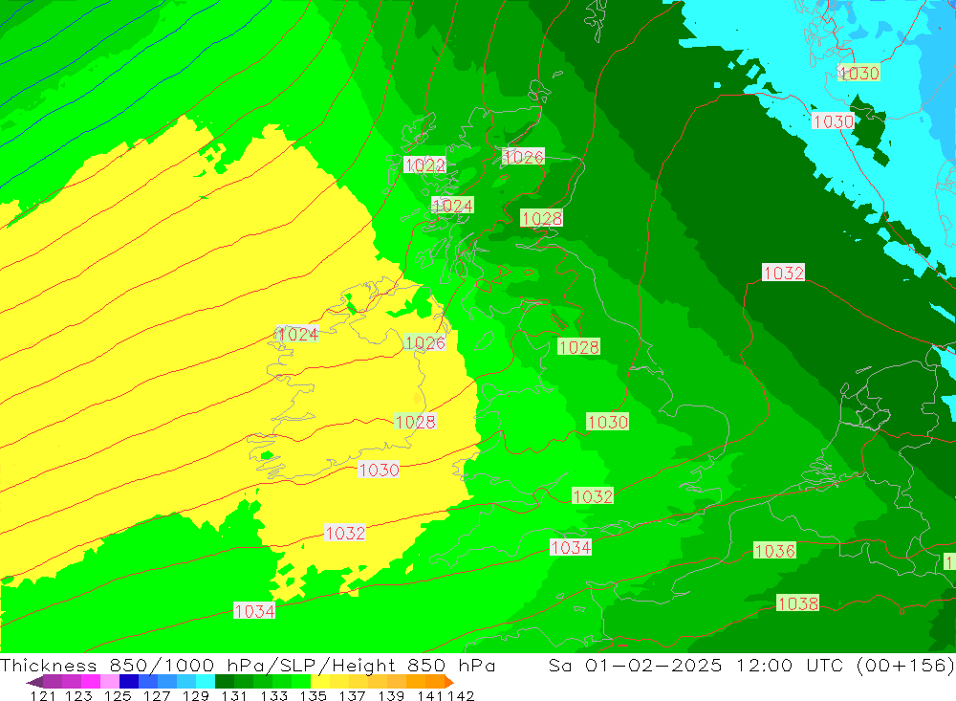Pick the light pink legend swatch
The image size is (956, 701).
click(110, 682)
